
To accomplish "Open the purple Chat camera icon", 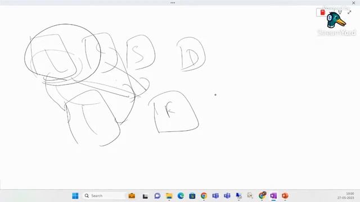I will tap(157, 196).
